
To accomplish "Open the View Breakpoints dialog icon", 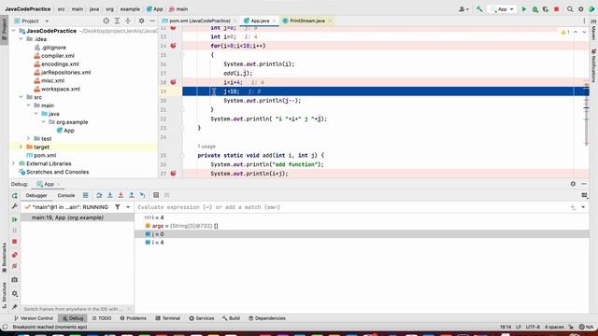I will coord(15,255).
